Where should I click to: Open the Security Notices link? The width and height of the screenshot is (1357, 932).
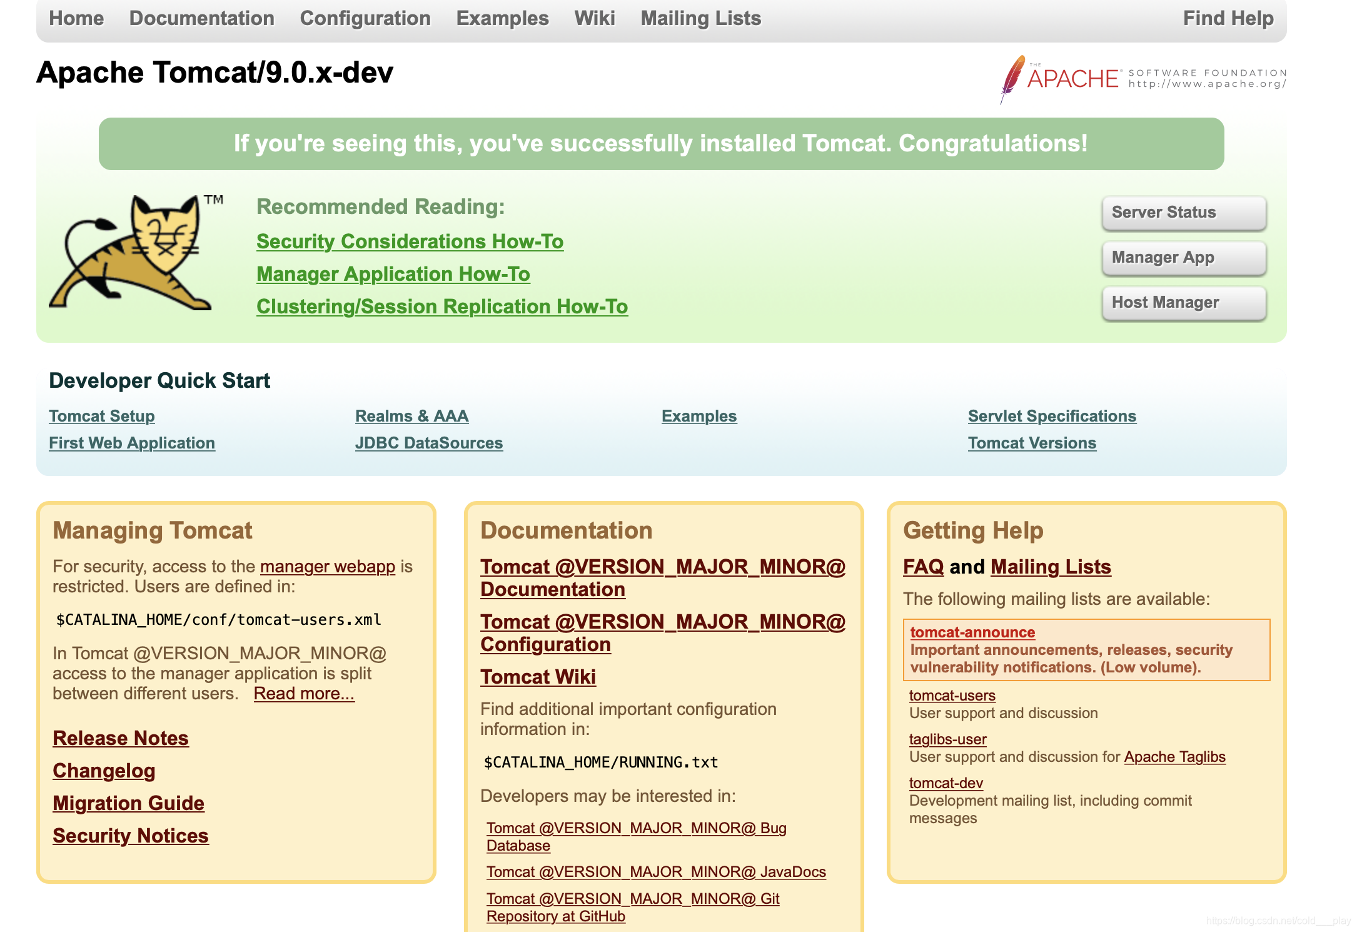coord(131,836)
